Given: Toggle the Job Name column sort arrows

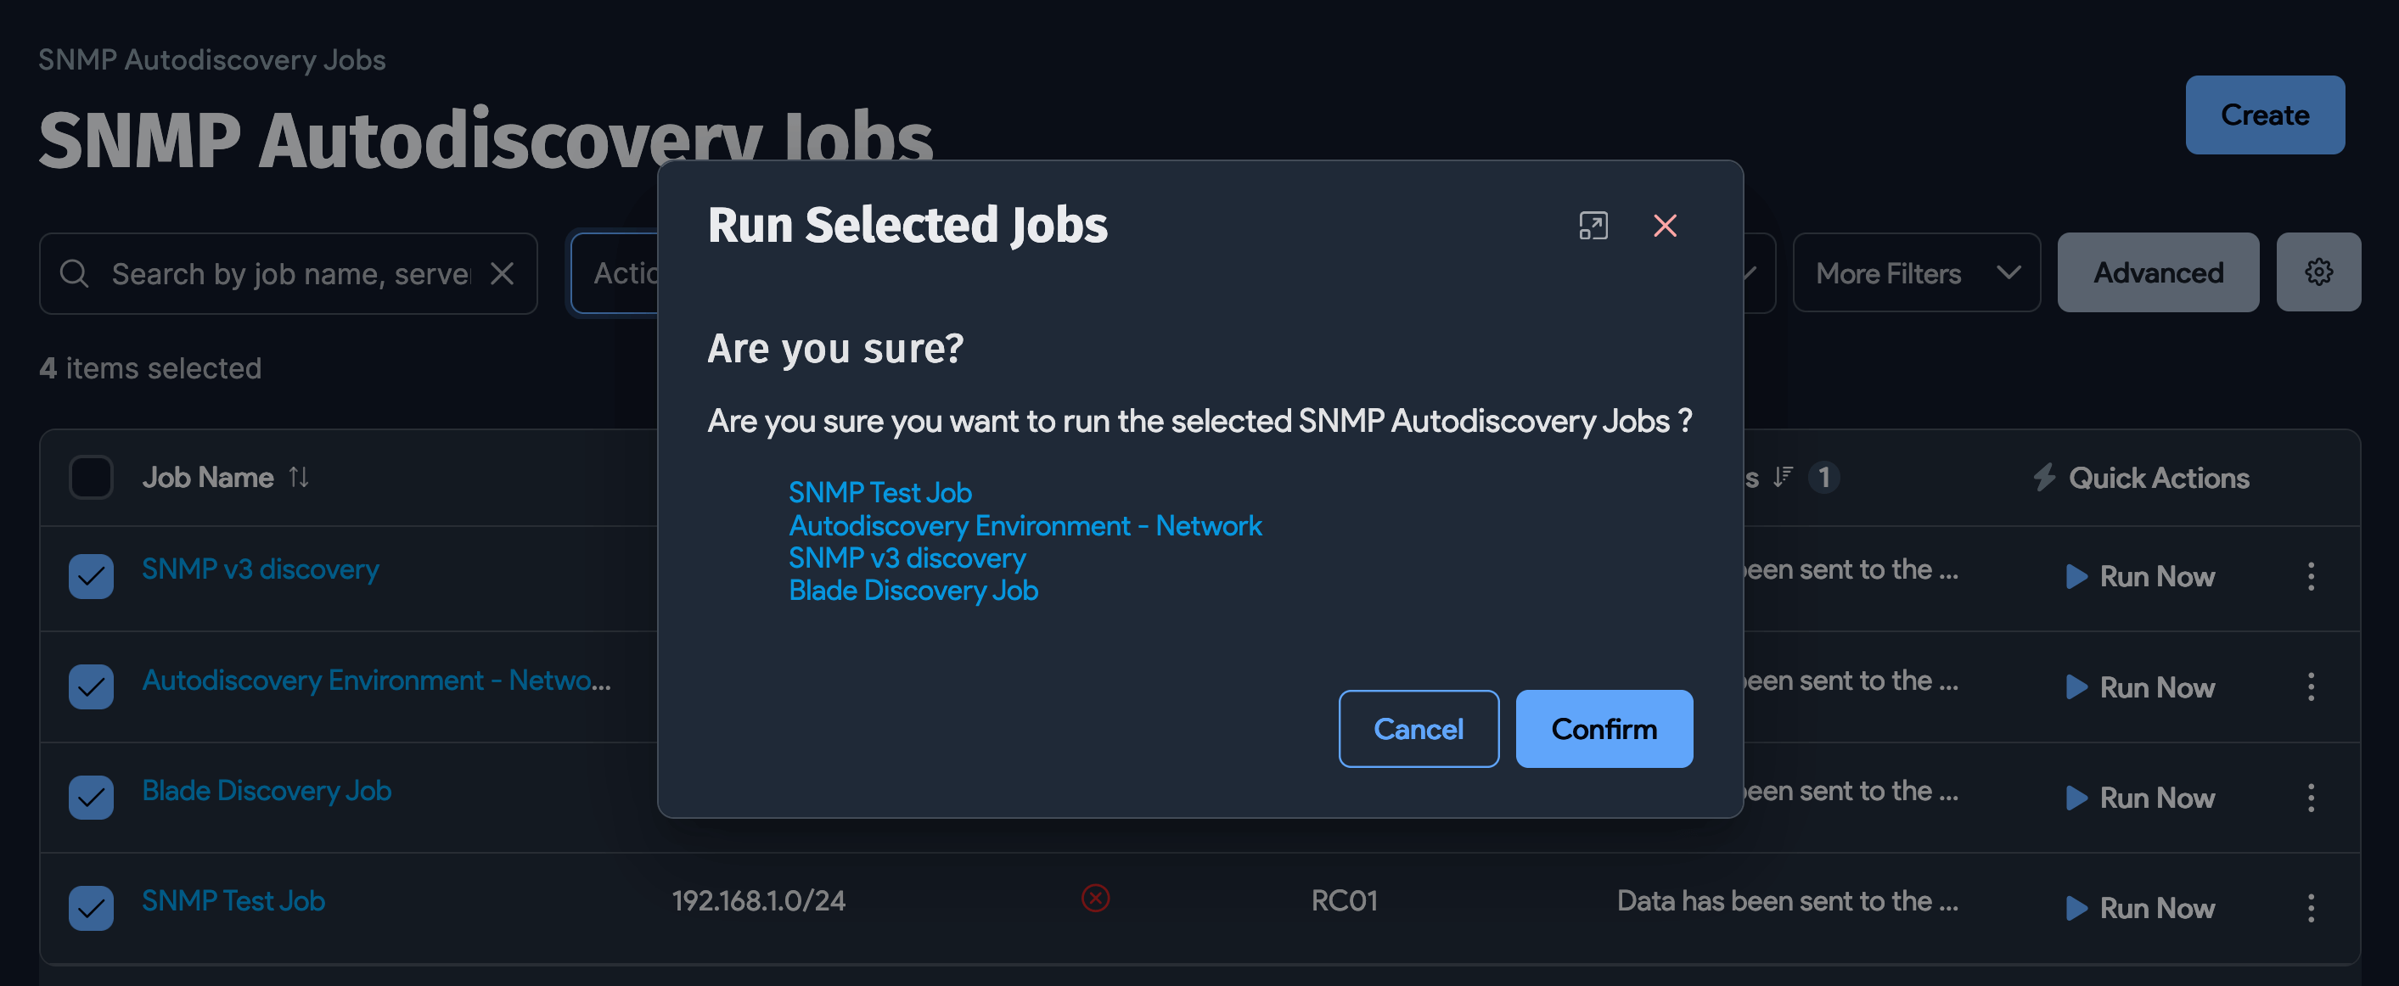Looking at the screenshot, I should (x=299, y=477).
